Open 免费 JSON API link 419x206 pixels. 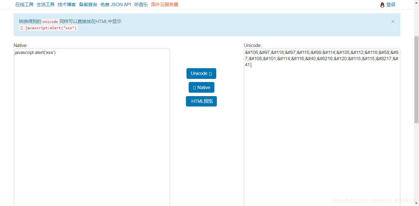click(x=116, y=5)
